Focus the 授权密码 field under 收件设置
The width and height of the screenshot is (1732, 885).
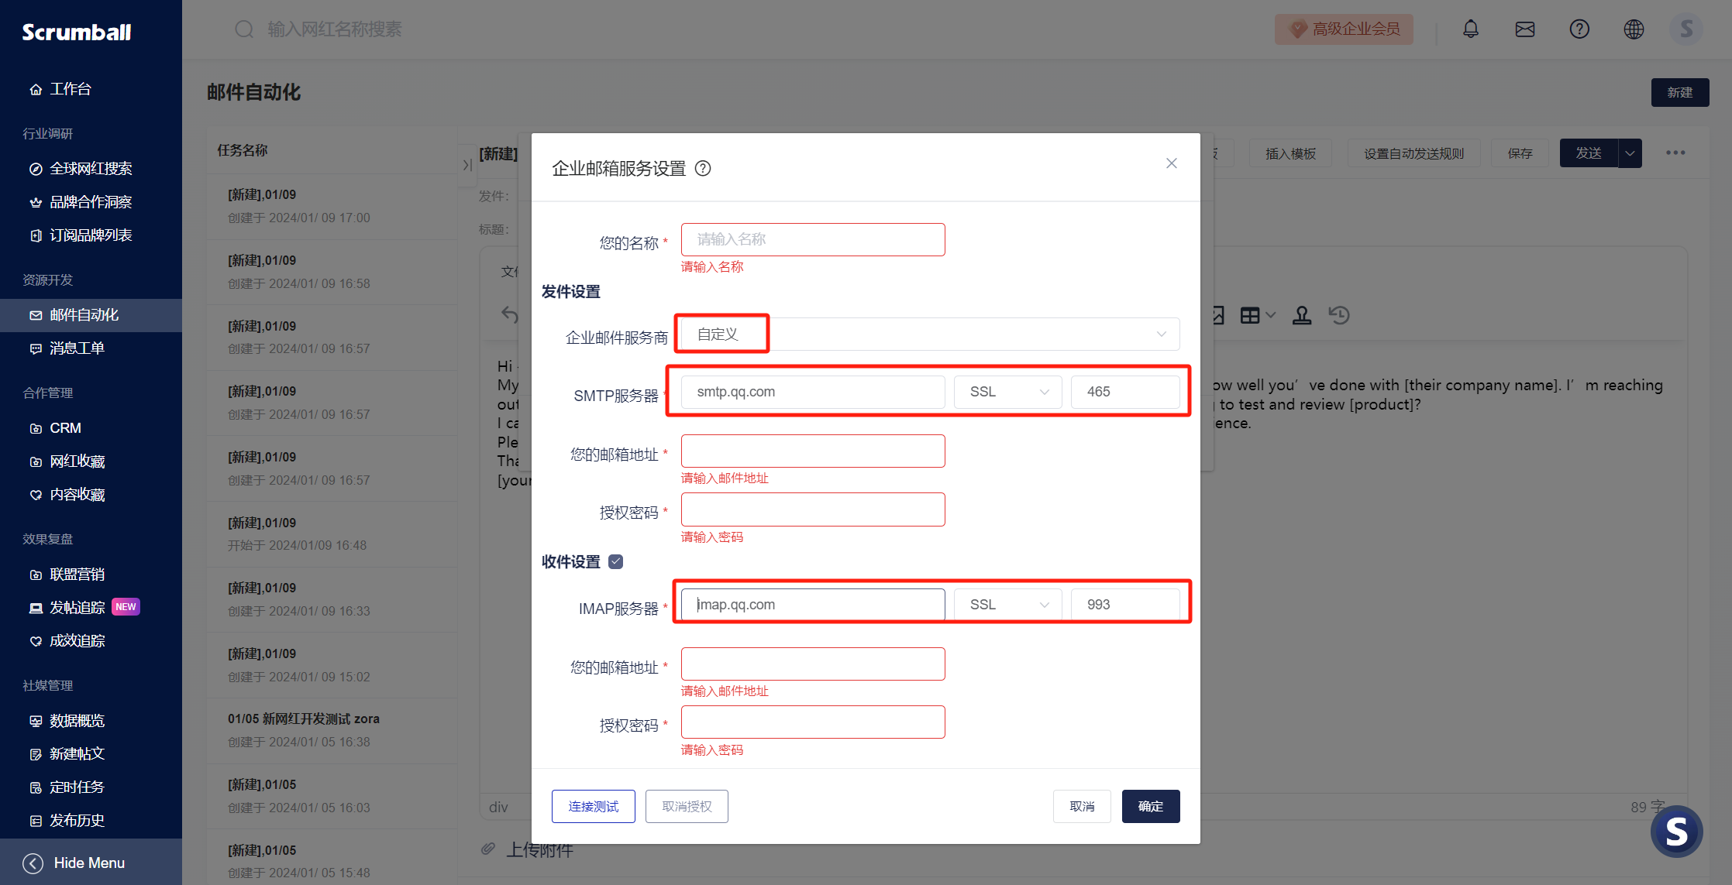coord(813,722)
